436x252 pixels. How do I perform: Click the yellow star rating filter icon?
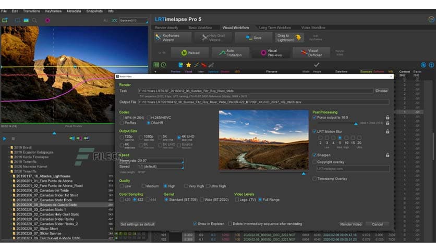[x=188, y=65]
